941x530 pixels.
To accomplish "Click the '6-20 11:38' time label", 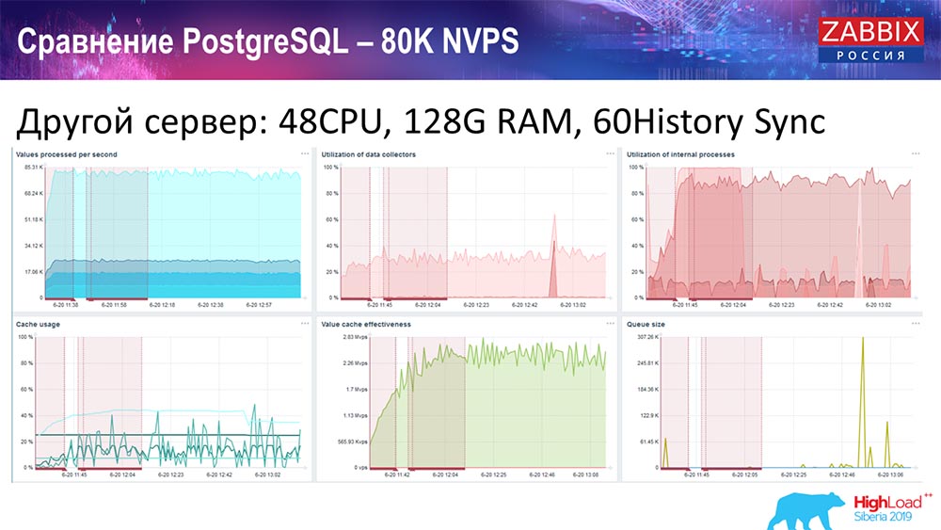I will click(66, 305).
